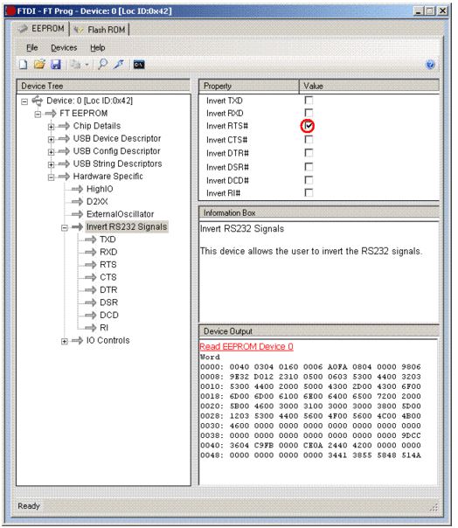Select the DSR tree item
The height and width of the screenshot is (528, 458).
click(108, 302)
